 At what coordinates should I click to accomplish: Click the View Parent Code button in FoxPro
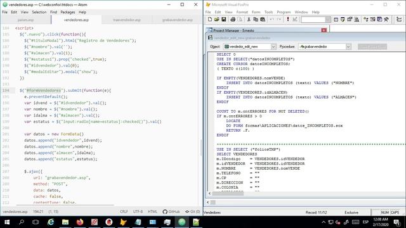click(x=372, y=46)
